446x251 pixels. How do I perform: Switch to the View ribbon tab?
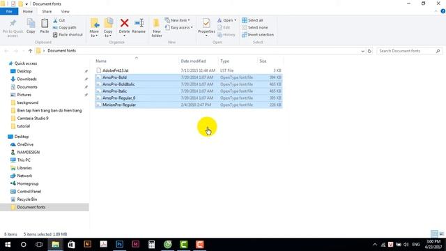(x=65, y=11)
